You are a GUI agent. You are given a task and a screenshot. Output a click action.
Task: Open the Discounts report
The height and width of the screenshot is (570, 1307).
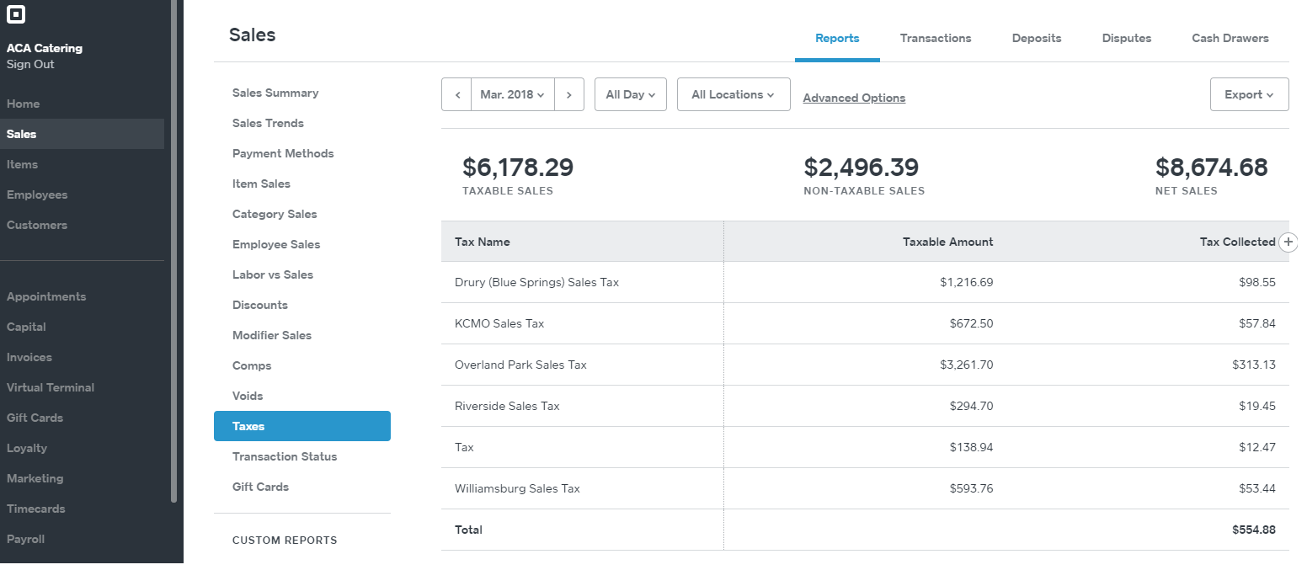tap(260, 305)
